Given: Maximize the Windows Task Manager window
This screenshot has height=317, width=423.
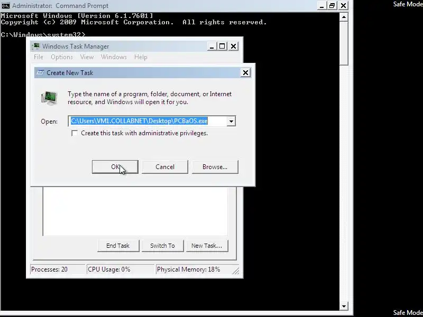Looking at the screenshot, I should click(x=222, y=46).
